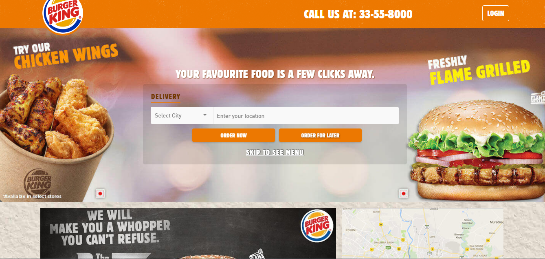Click the Login button
This screenshot has height=259, width=545.
496,13
